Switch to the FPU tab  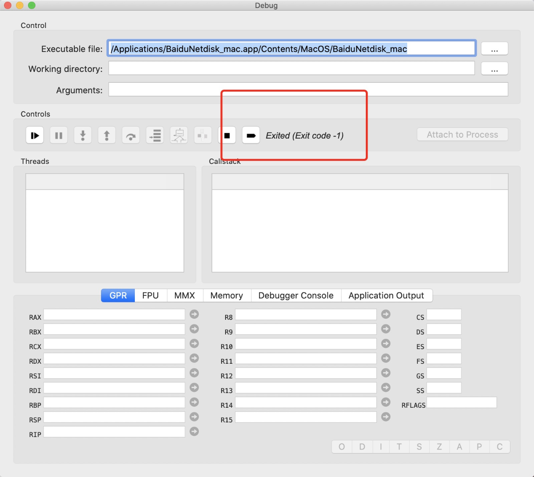150,295
